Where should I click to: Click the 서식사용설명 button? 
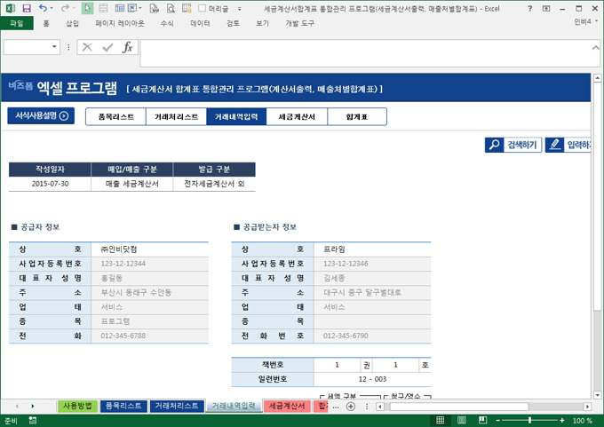click(x=41, y=115)
